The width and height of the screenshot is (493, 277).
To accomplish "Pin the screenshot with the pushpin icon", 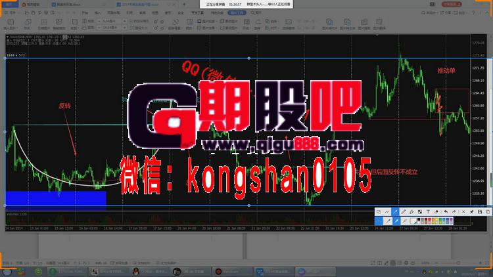I will [471, 212].
